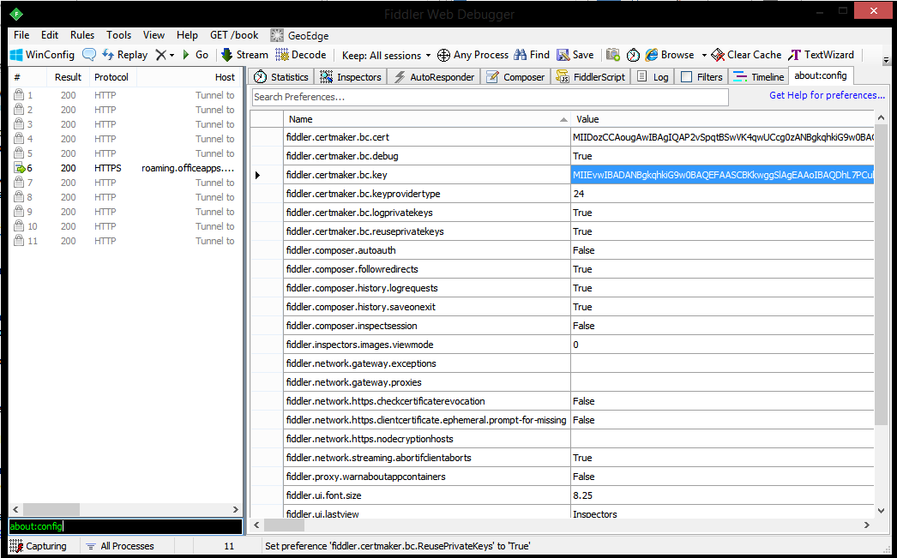
Task: Expand the toolbar overflow arrow
Action: (x=886, y=60)
